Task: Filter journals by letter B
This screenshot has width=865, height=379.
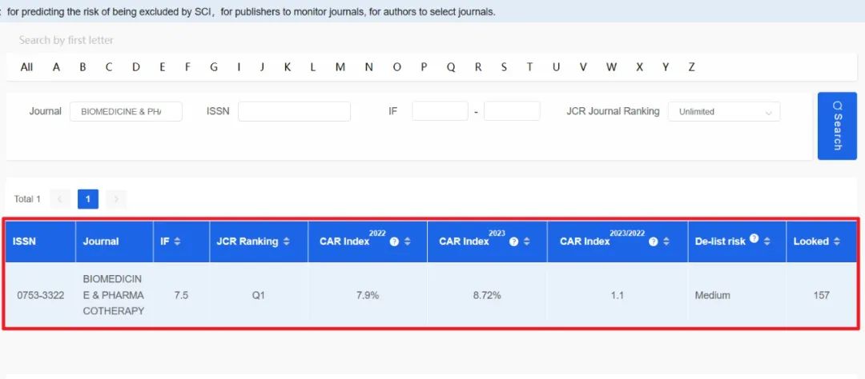Action: click(82, 67)
